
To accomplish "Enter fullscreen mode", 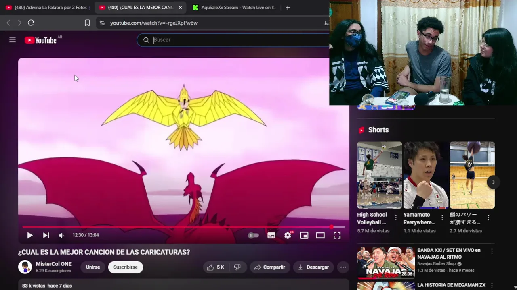I will 337,235.
